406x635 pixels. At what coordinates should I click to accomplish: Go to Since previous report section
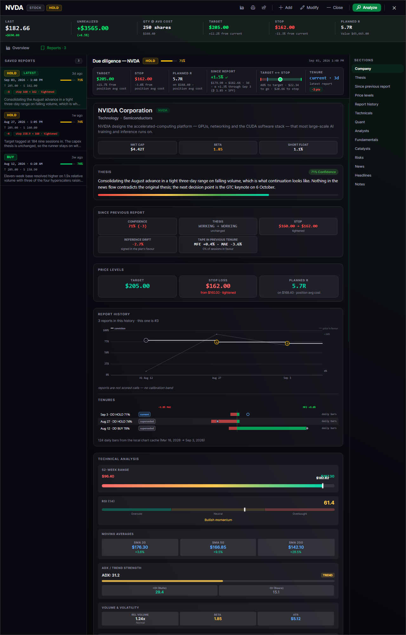click(x=377, y=86)
